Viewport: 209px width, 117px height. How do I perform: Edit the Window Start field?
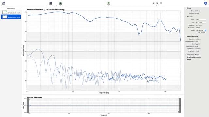tap(201, 20)
